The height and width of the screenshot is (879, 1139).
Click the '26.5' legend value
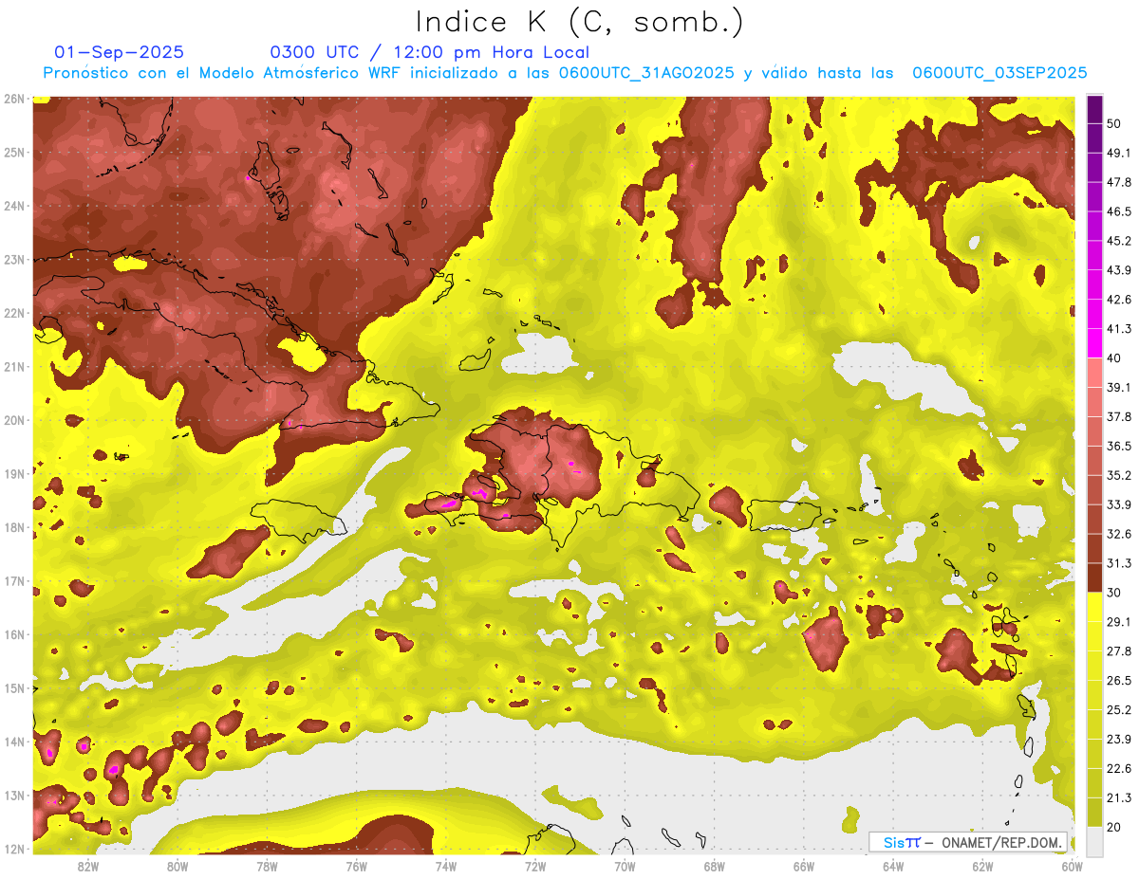click(x=1118, y=681)
